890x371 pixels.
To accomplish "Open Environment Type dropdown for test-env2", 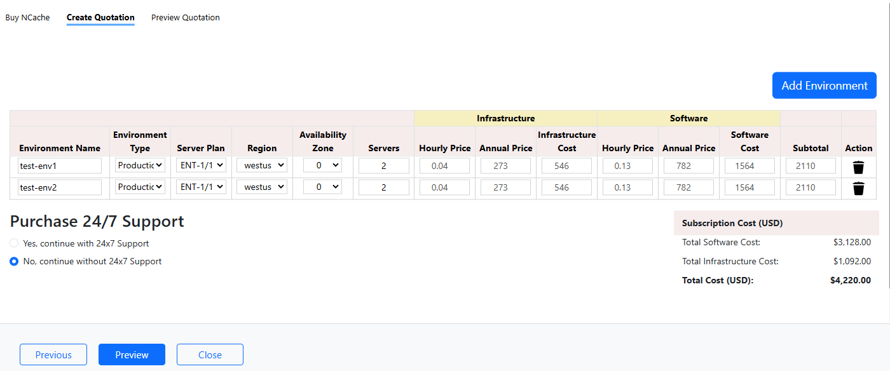I will 140,187.
